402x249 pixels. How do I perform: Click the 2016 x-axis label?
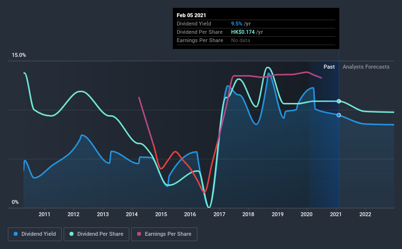tap(190, 214)
